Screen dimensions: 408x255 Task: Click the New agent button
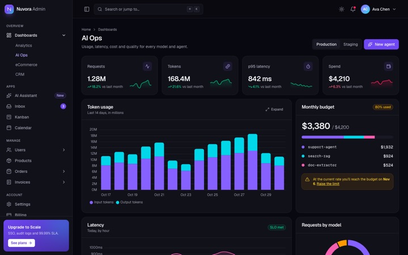tap(381, 44)
